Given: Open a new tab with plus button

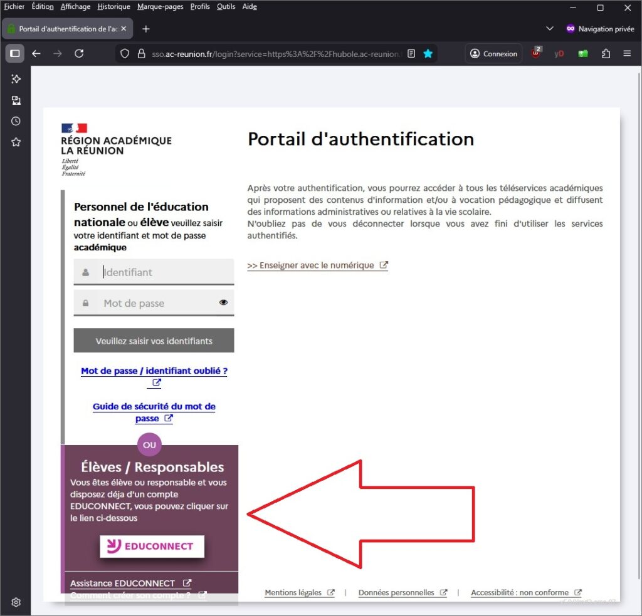Looking at the screenshot, I should (x=146, y=29).
